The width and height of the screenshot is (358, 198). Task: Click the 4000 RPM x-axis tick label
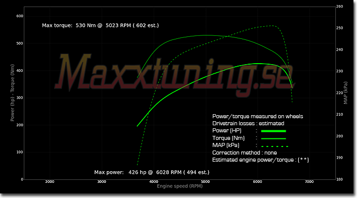point(154,182)
